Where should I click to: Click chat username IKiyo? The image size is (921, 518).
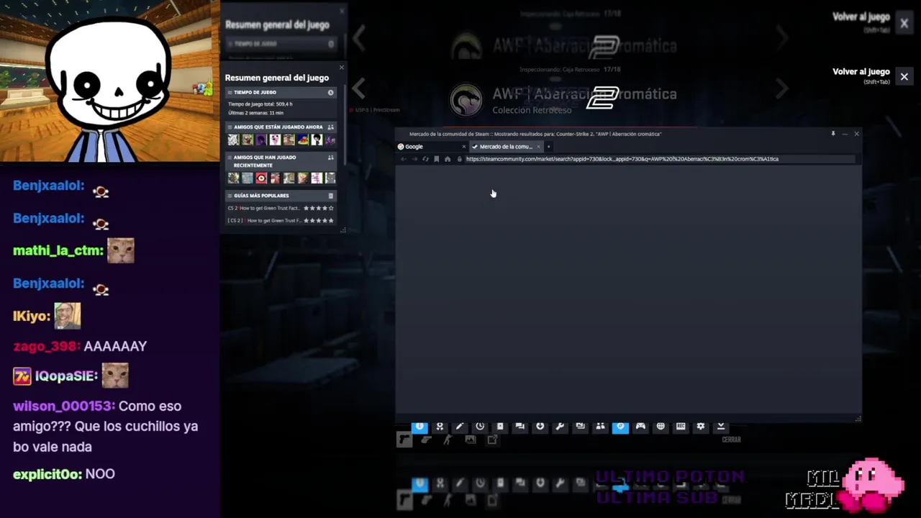point(32,317)
